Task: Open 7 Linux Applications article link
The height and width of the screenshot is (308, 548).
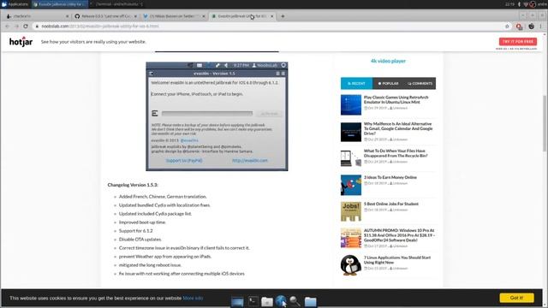Action: tap(397, 260)
